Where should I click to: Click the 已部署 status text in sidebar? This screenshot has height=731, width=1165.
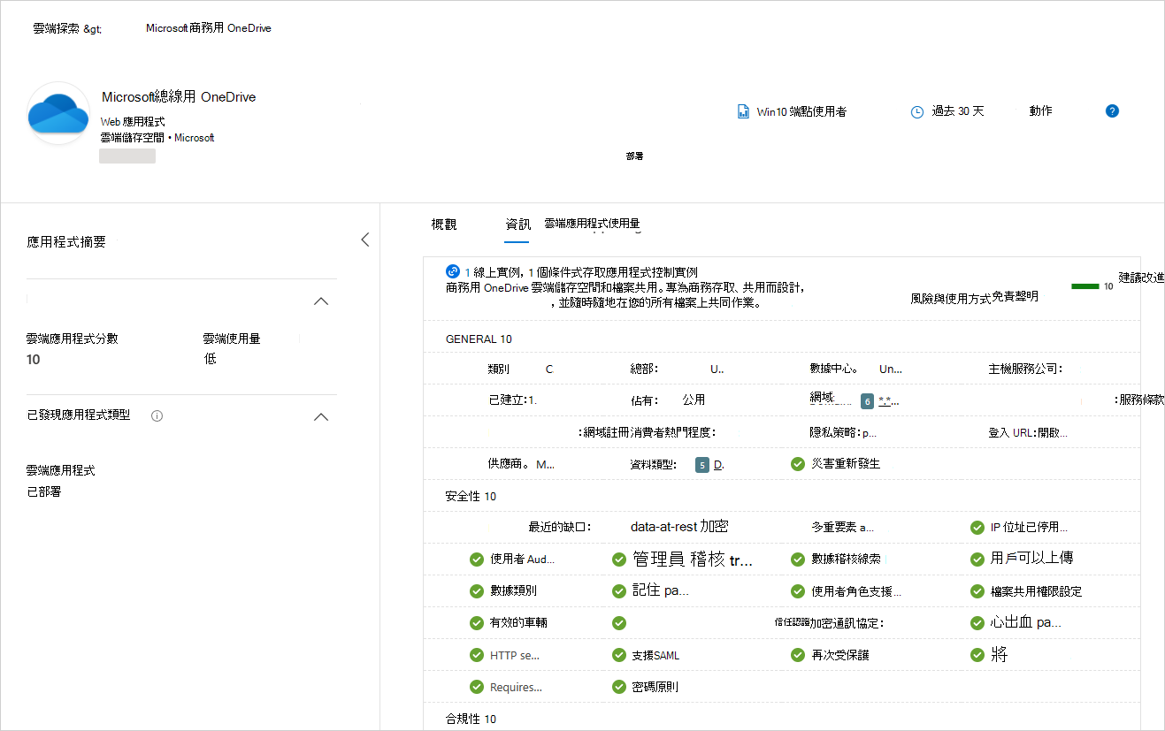point(44,491)
